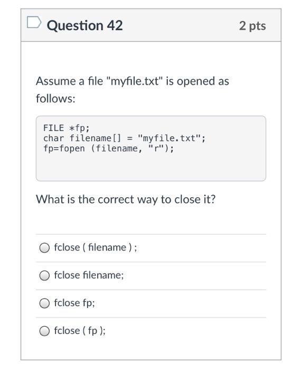Click the "fclose fp;" answer text
This screenshot has height=370, width=302.
tap(74, 303)
